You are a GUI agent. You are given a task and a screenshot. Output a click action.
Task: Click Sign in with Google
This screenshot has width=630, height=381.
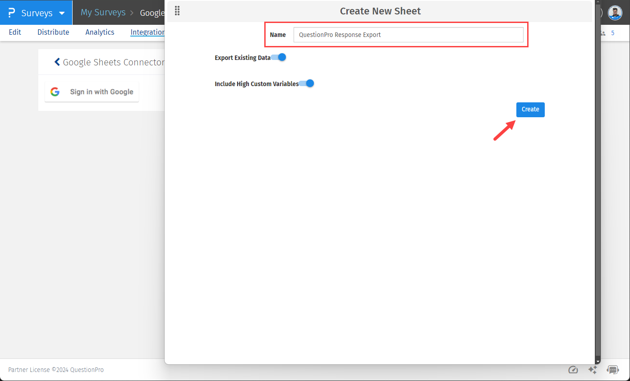92,92
